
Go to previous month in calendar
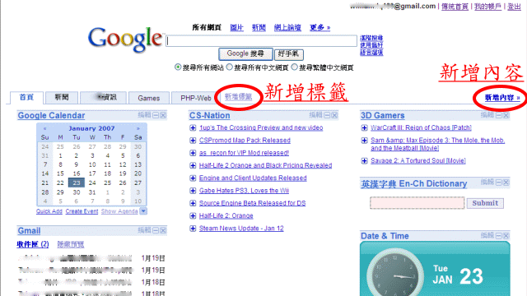(44, 128)
